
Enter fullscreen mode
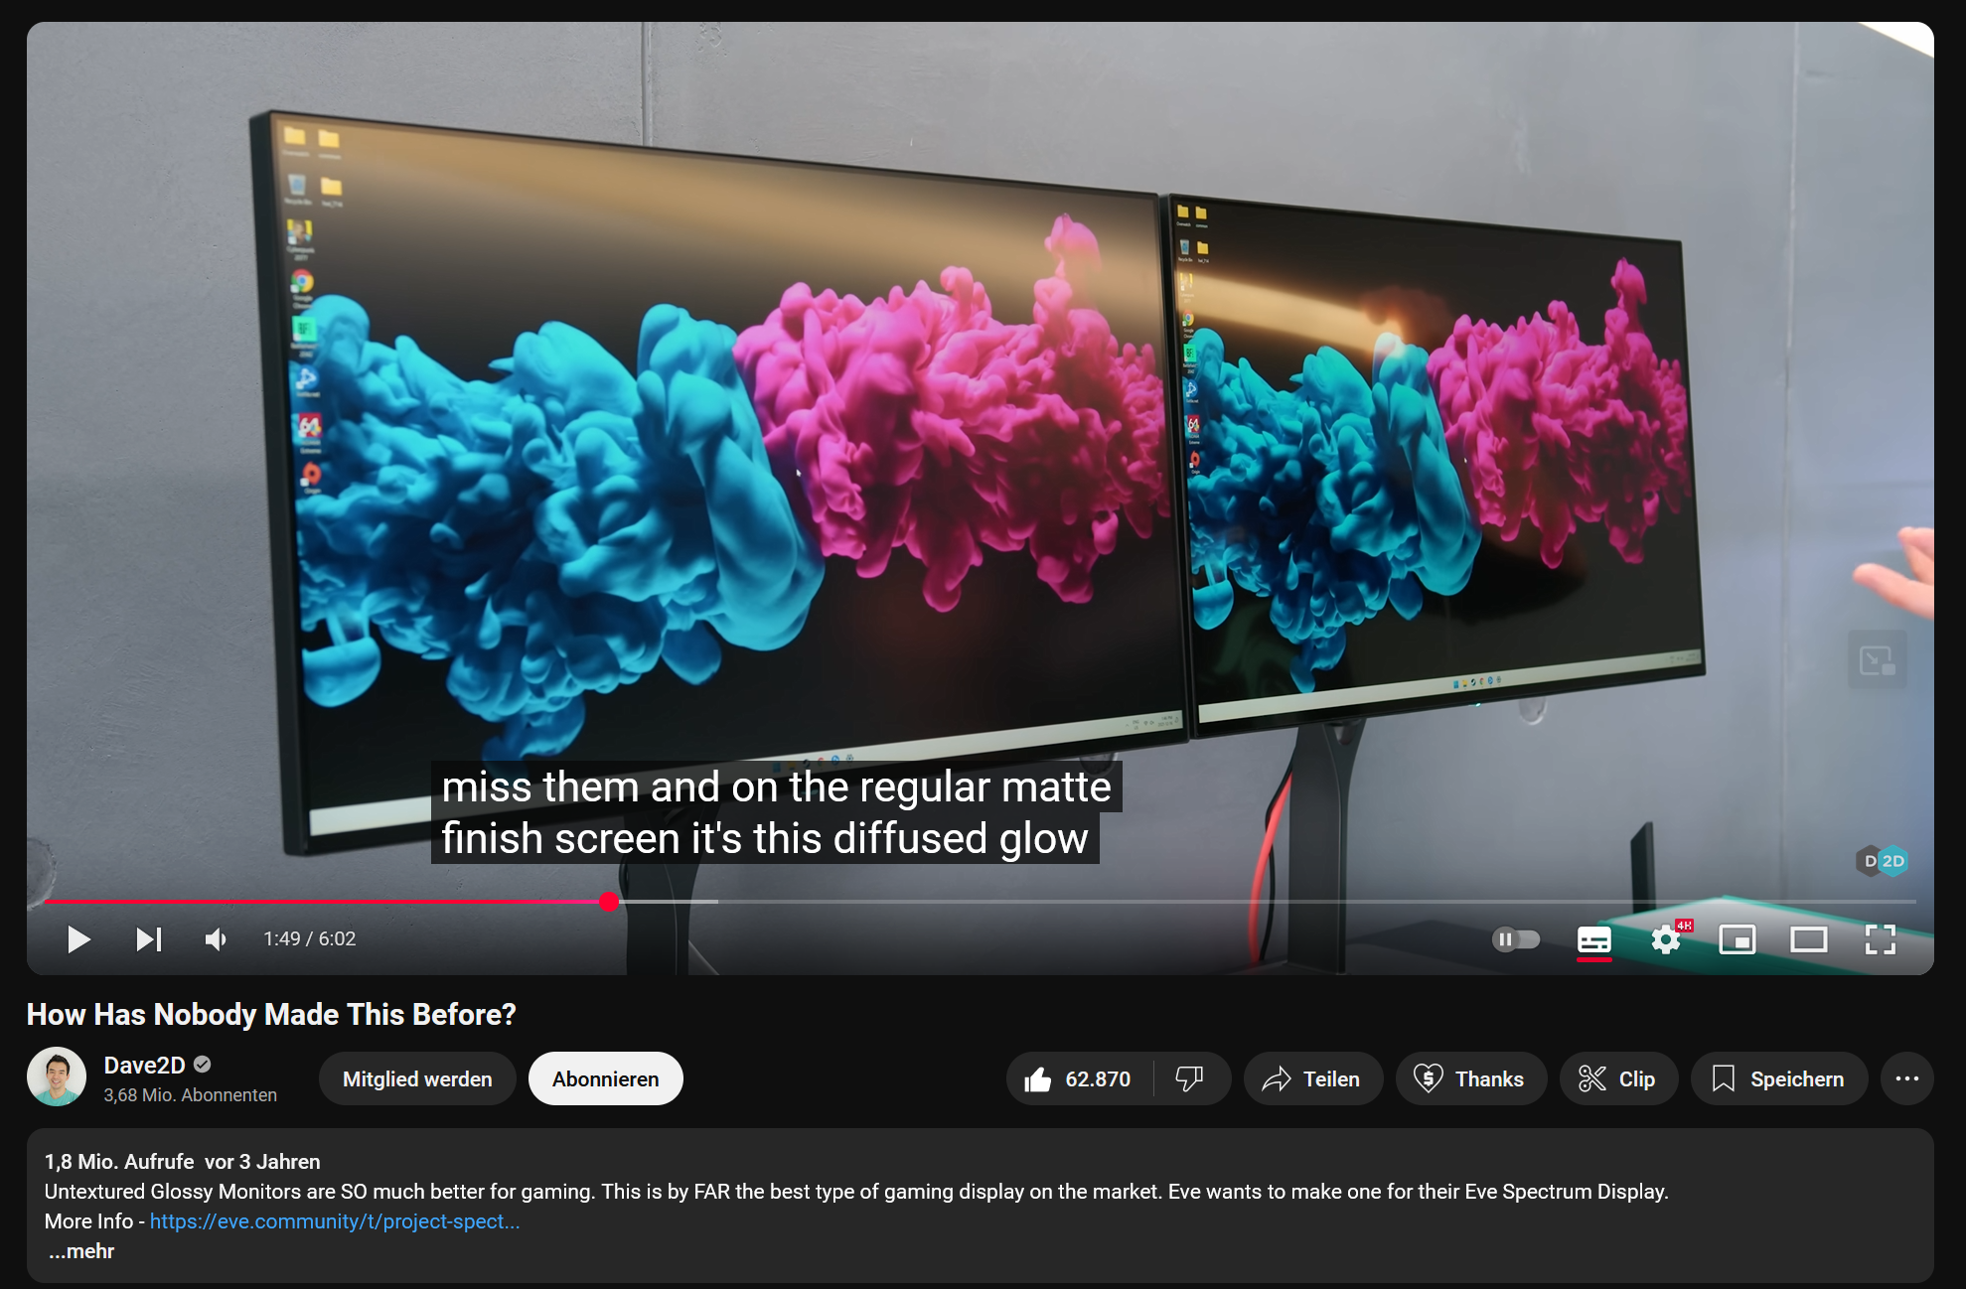point(1880,938)
